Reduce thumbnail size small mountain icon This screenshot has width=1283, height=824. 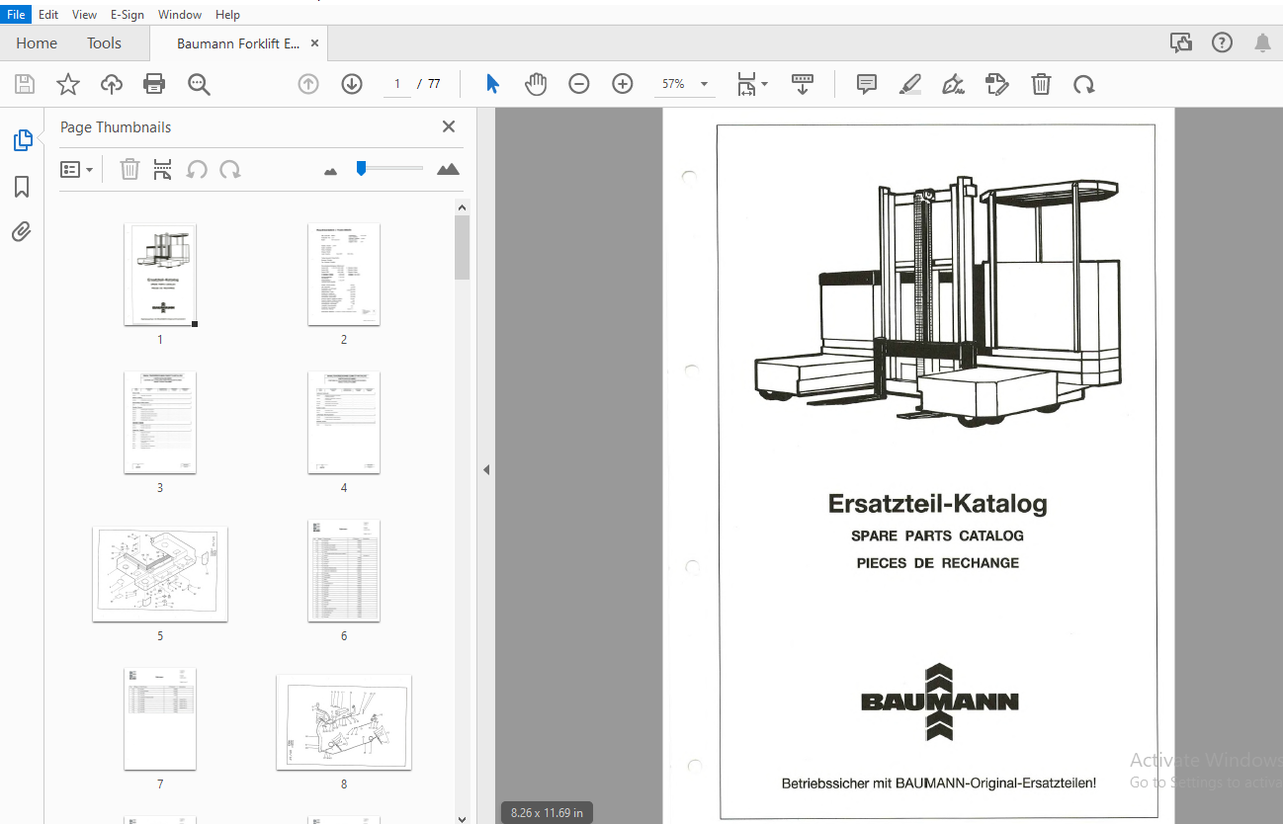(331, 171)
